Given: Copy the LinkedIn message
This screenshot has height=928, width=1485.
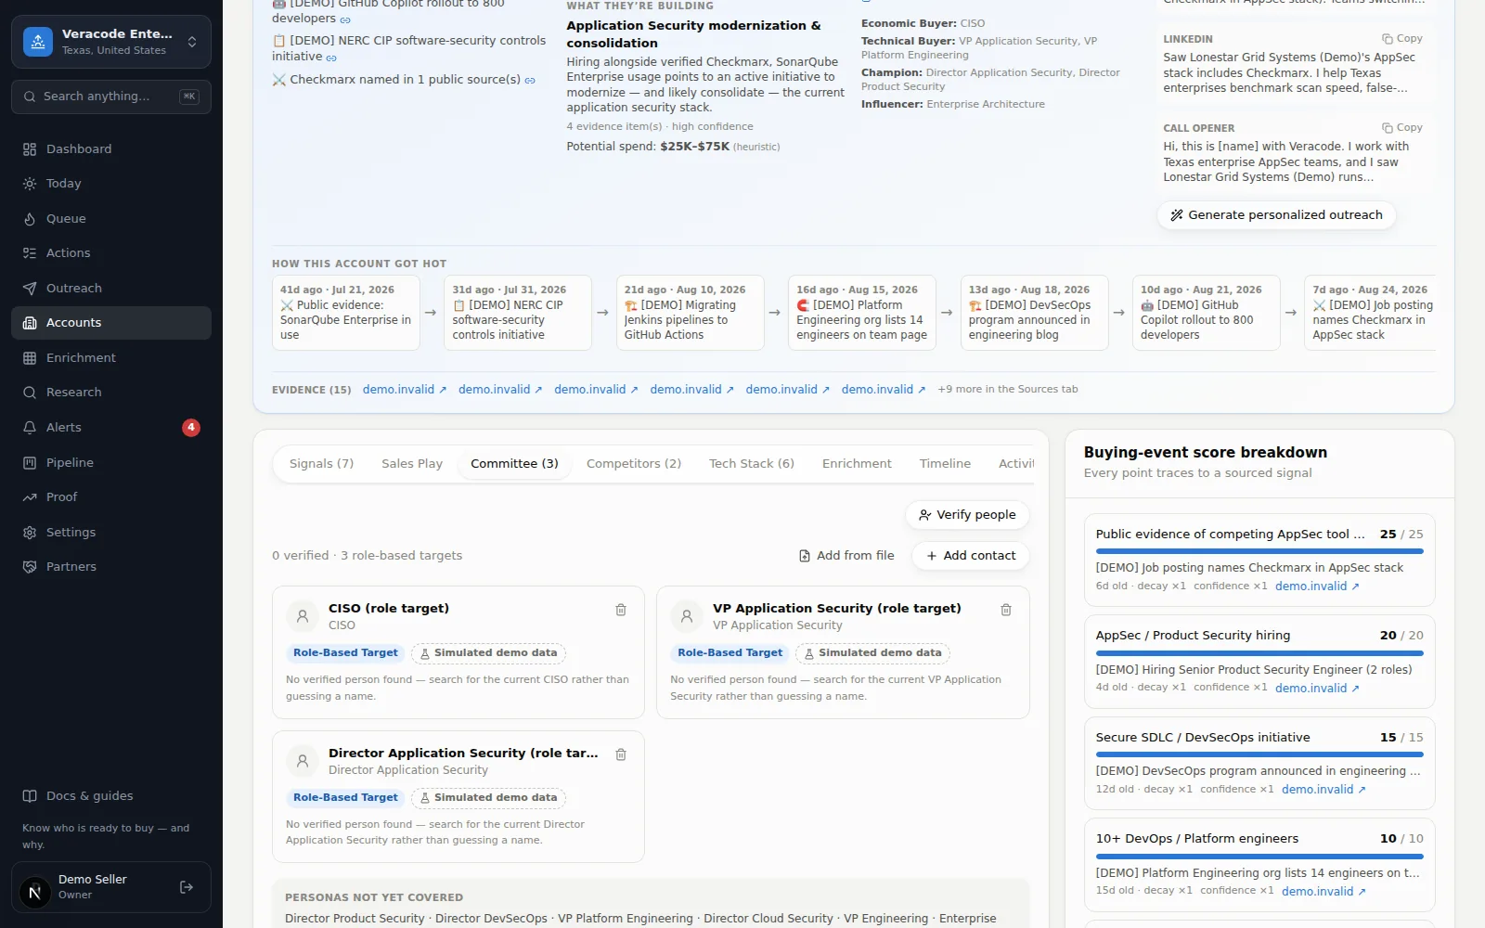Looking at the screenshot, I should (1402, 39).
